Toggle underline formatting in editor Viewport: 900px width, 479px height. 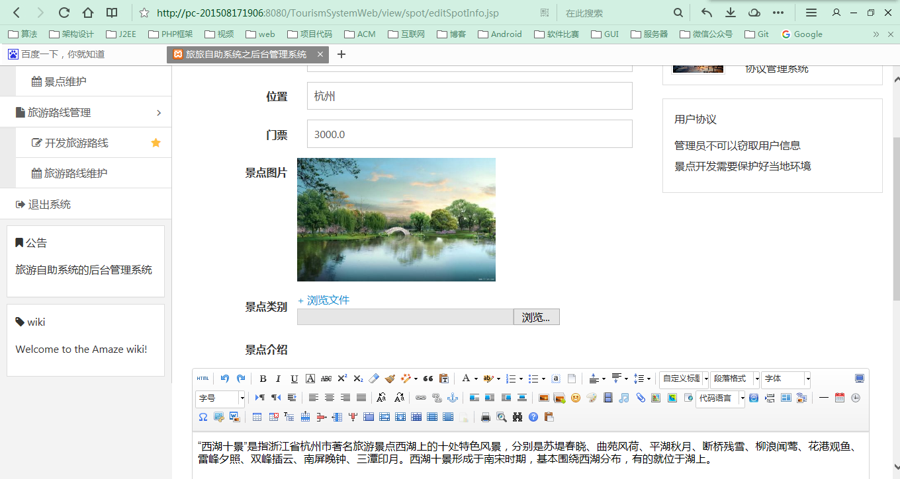coord(294,379)
